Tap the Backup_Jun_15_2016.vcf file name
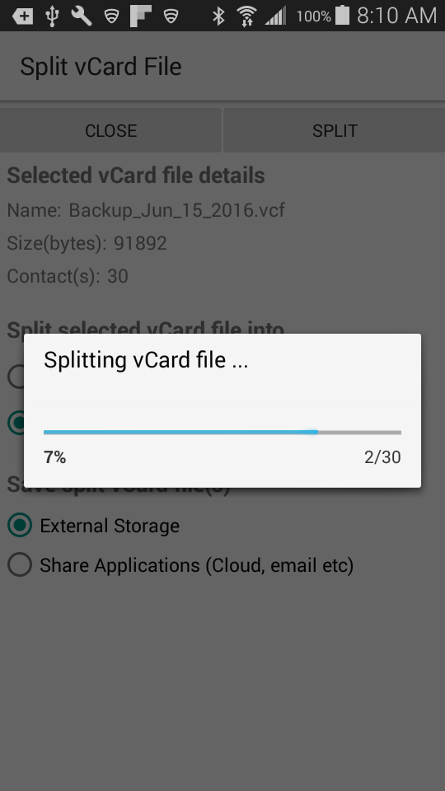 [176, 210]
